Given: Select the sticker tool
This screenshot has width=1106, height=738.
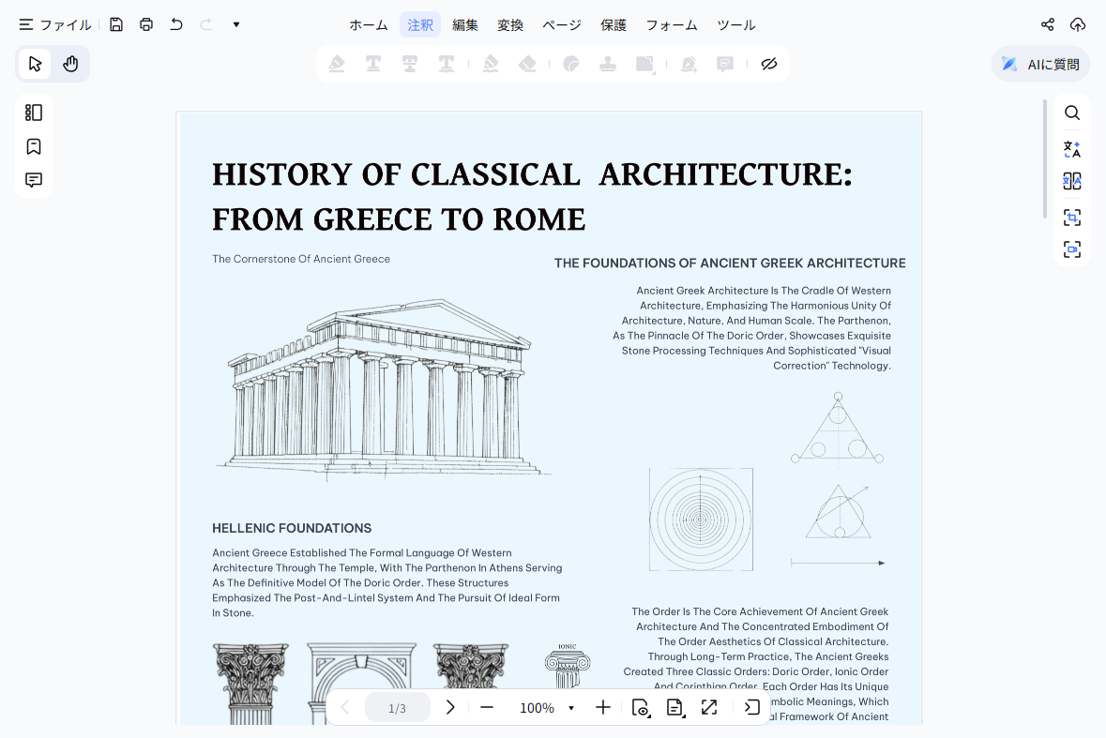Looking at the screenshot, I should (571, 64).
